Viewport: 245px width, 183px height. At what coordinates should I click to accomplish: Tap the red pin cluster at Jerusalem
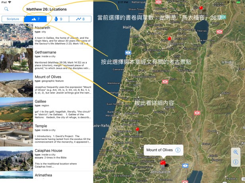[163, 163]
